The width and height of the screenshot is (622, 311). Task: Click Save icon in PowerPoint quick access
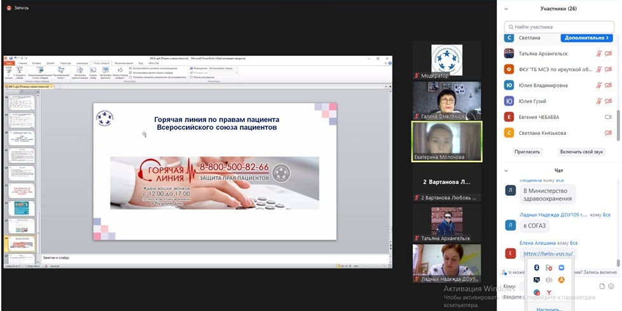click(x=11, y=59)
